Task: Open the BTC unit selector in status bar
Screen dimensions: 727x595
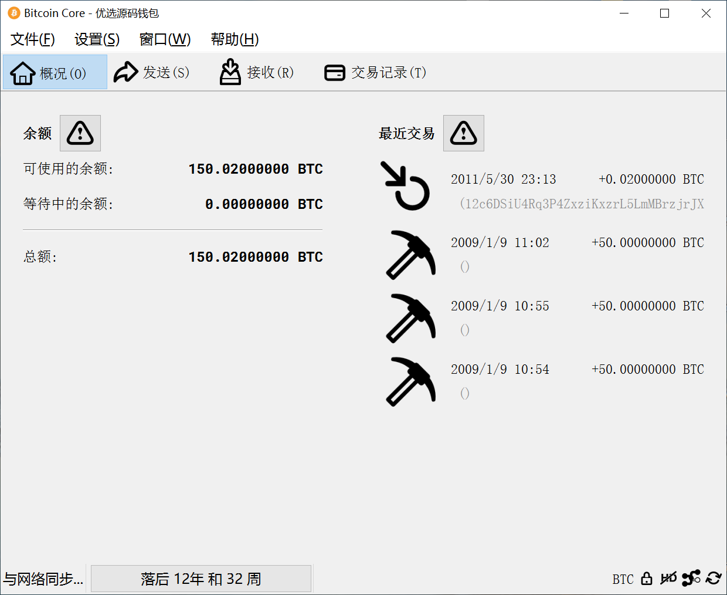Action: click(x=623, y=579)
